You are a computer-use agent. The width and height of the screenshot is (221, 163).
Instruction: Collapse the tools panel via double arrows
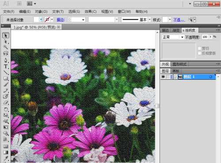(x=3, y=26)
